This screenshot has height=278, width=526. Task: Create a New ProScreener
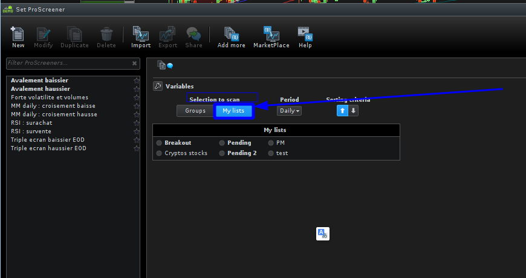click(x=18, y=38)
